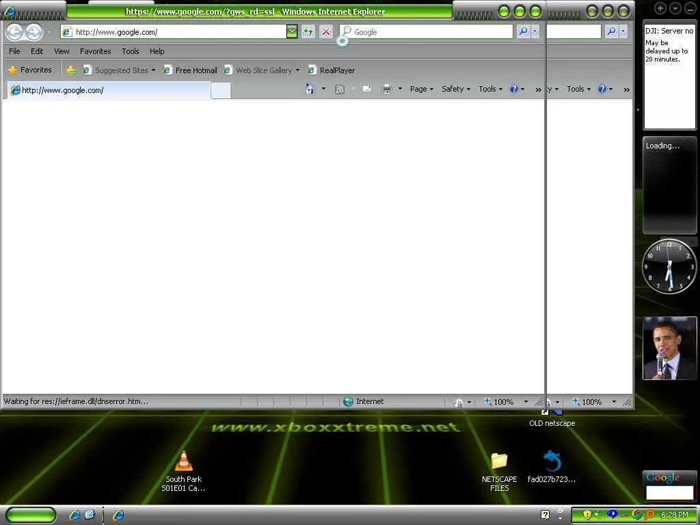Open the RealPlayer favorites bar link
This screenshot has height=525, width=700.
[x=331, y=70]
